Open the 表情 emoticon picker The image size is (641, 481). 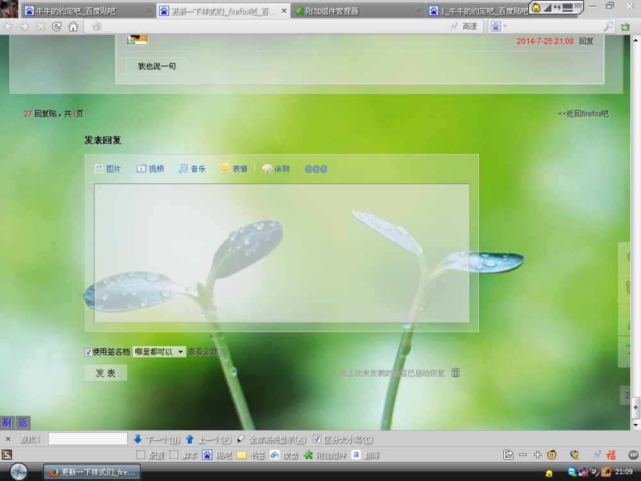234,169
